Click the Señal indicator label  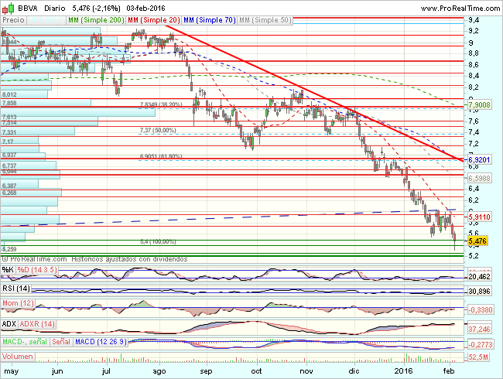tap(61, 342)
